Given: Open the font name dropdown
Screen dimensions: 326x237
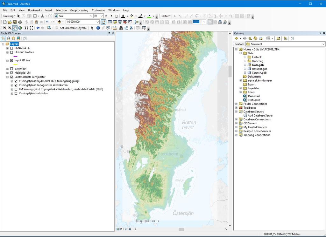Looking at the screenshot, I should [x=91, y=16].
